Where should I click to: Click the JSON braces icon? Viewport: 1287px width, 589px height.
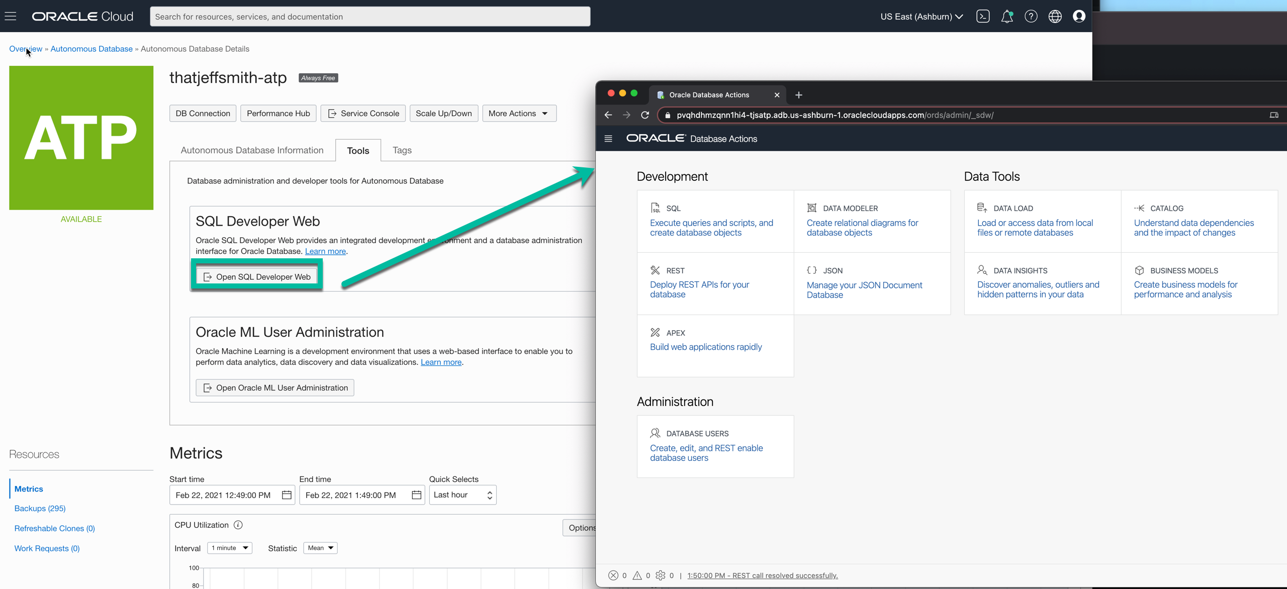[x=811, y=270]
